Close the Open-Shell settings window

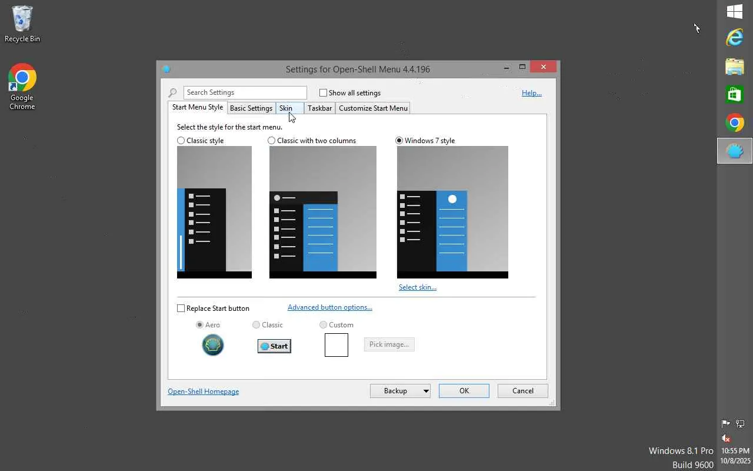click(544, 67)
